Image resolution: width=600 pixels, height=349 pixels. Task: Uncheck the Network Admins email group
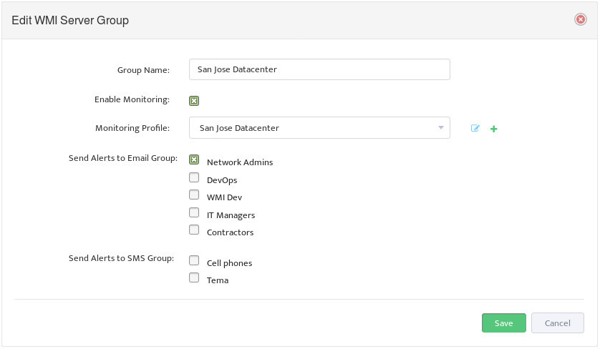click(x=194, y=159)
